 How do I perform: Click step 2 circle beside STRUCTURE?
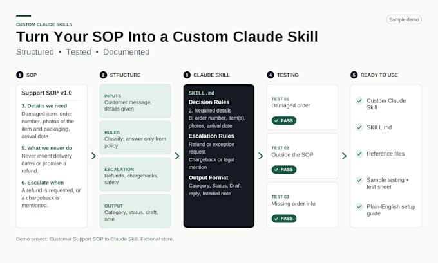click(103, 75)
